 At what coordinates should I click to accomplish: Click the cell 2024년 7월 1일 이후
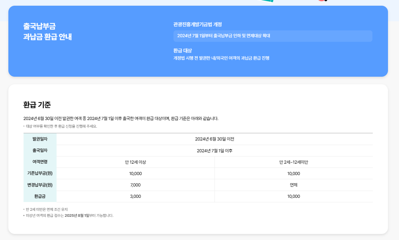point(214,151)
